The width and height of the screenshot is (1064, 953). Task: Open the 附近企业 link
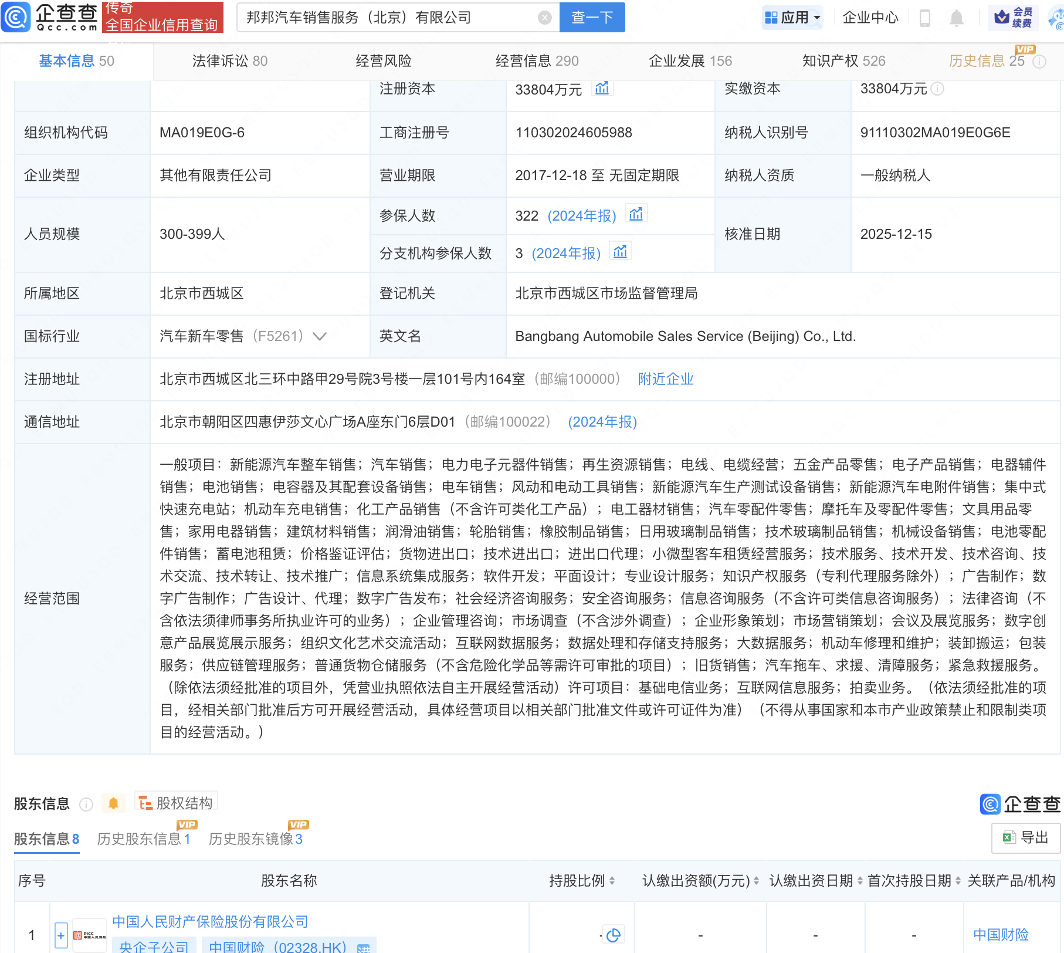(665, 379)
